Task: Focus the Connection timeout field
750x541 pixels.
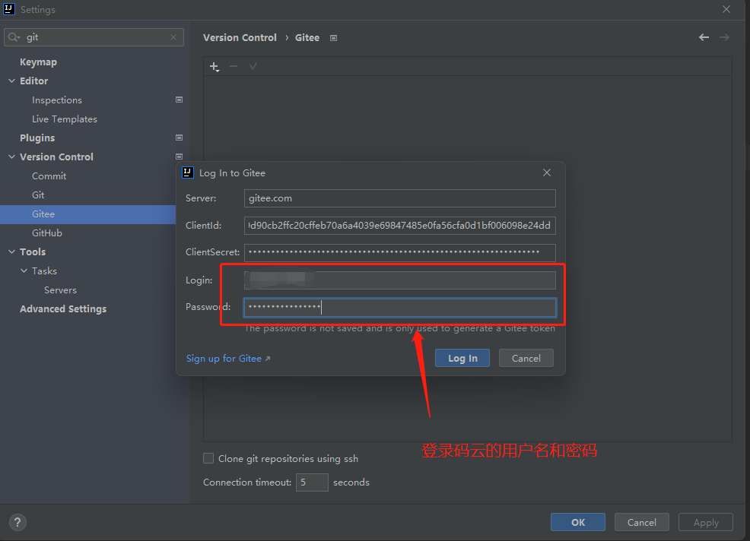Action: tap(312, 482)
